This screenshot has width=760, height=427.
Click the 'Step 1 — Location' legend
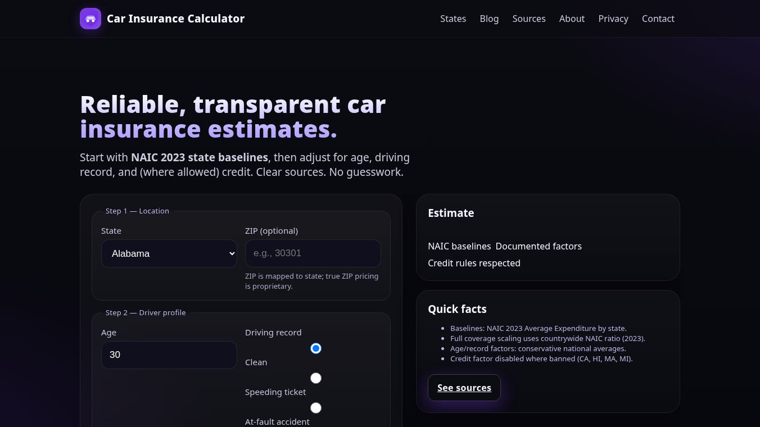137,211
